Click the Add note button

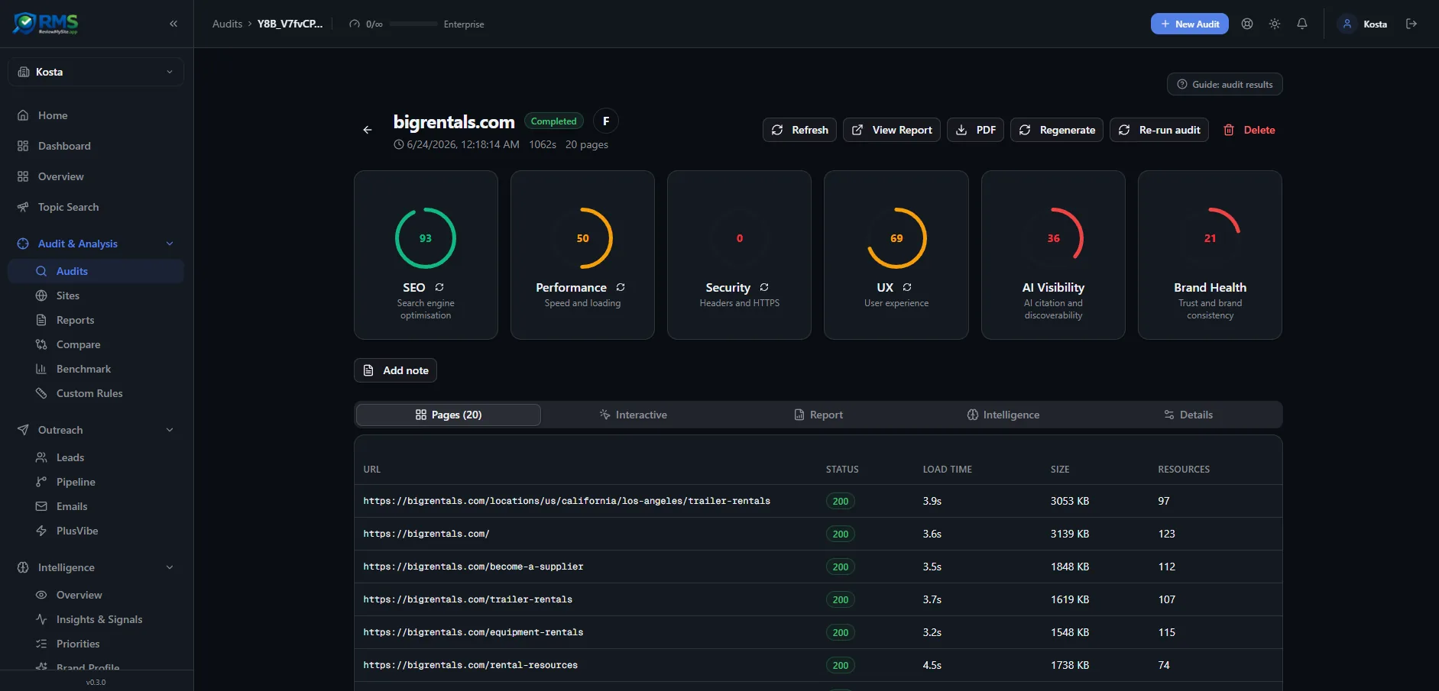point(395,370)
